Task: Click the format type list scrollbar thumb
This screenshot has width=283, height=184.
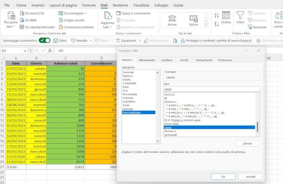Action: coord(257,127)
